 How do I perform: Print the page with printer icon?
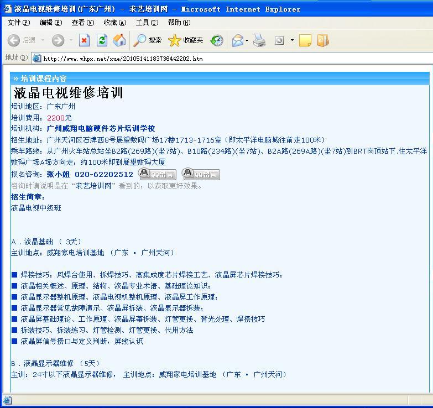pyautogui.click(x=259, y=40)
